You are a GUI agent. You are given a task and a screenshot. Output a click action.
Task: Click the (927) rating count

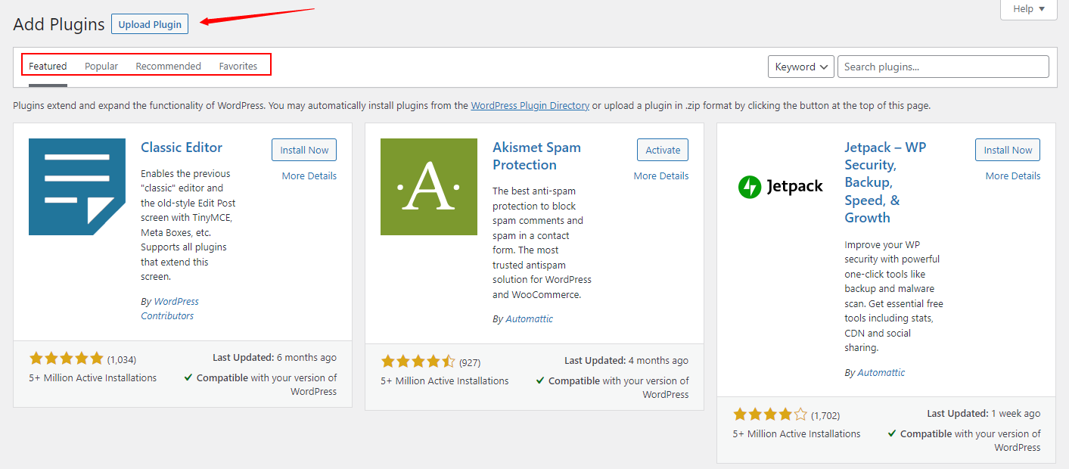click(x=470, y=363)
